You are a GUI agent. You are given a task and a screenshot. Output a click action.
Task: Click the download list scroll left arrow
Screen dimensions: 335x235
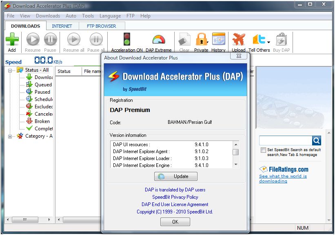(x=59, y=220)
